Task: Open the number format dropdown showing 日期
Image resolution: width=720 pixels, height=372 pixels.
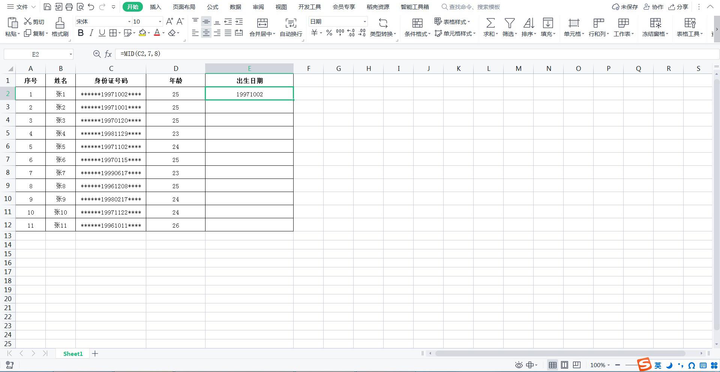Action: tap(364, 22)
